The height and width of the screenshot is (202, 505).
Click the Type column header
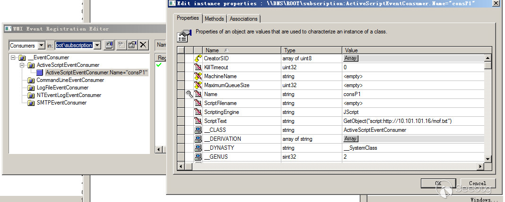coord(312,50)
